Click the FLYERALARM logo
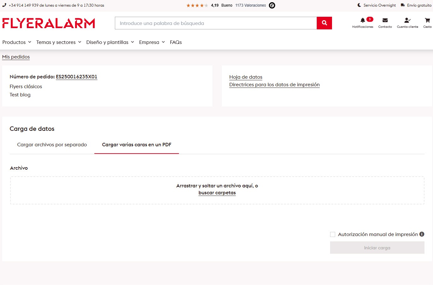This screenshot has height=285, width=433. [x=49, y=23]
